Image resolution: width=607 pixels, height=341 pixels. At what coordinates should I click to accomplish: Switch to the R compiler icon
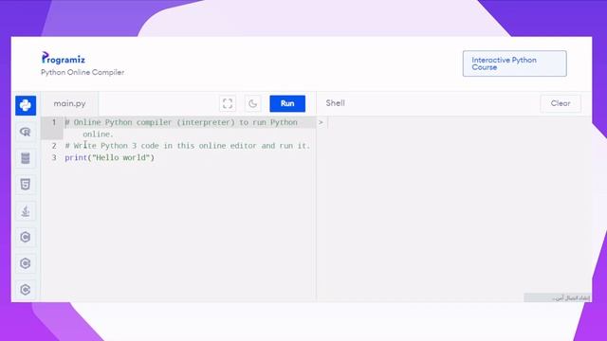(x=26, y=132)
